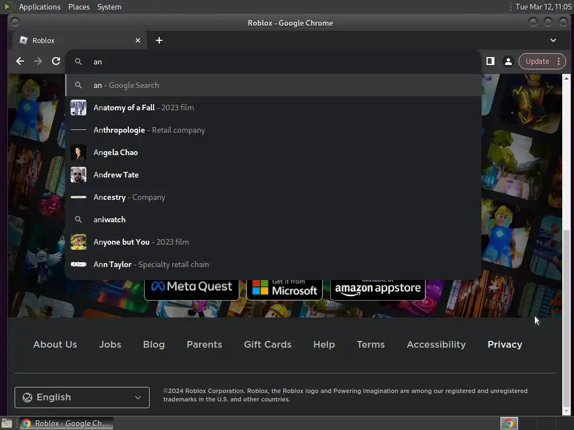Select 'an - Google Search' suggestion
Screen dimensions: 574x430
pyautogui.click(x=273, y=85)
